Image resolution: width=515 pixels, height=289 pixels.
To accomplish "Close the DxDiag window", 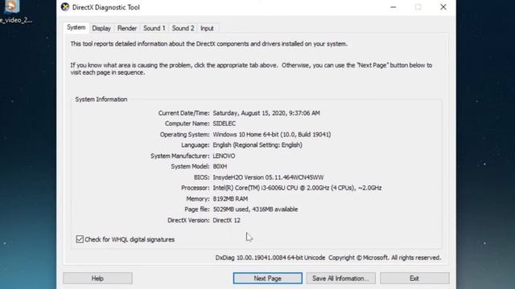I will [x=443, y=7].
